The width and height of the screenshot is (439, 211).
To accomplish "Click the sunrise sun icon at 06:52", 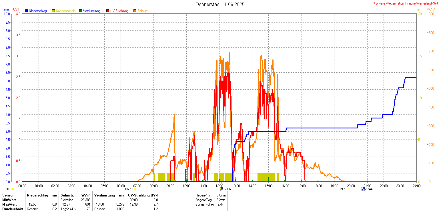I will [135, 189].
